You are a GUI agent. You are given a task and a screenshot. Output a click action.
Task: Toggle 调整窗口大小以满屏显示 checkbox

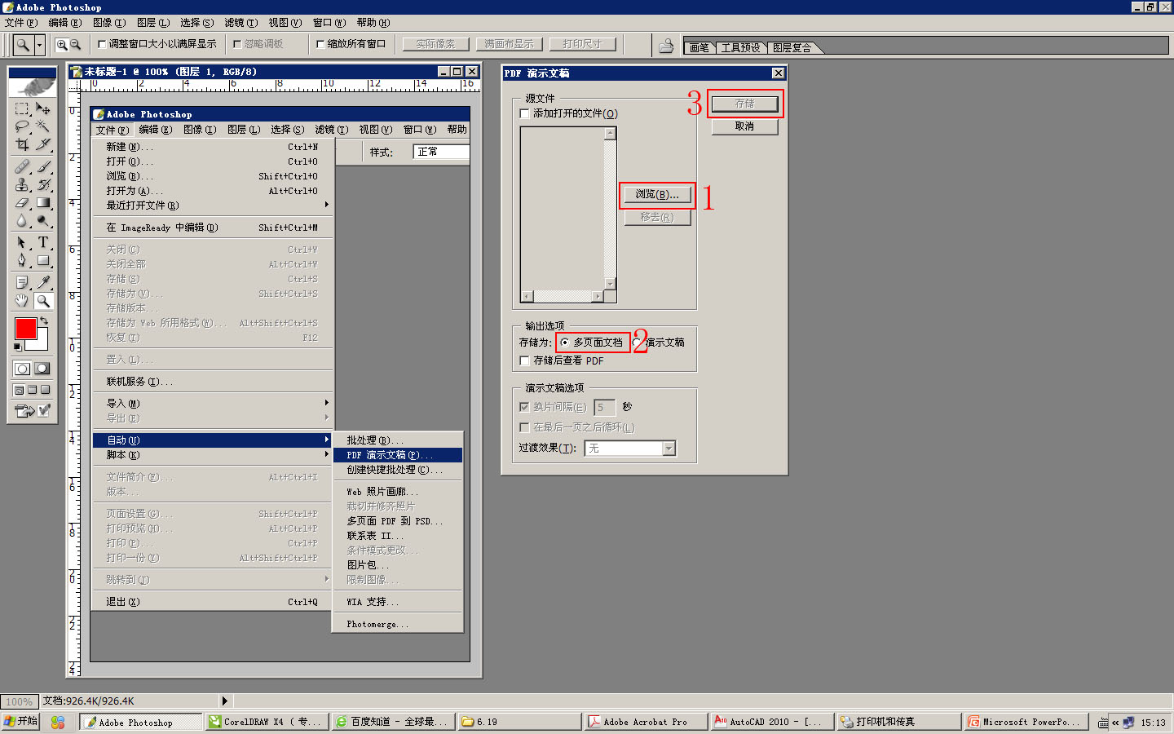point(102,44)
